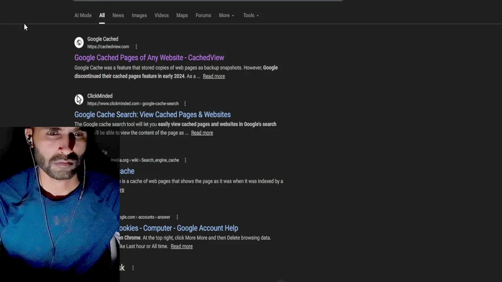This screenshot has height=282, width=502.
Task: Click Read more under ClickMinded snippet
Action: (x=202, y=133)
